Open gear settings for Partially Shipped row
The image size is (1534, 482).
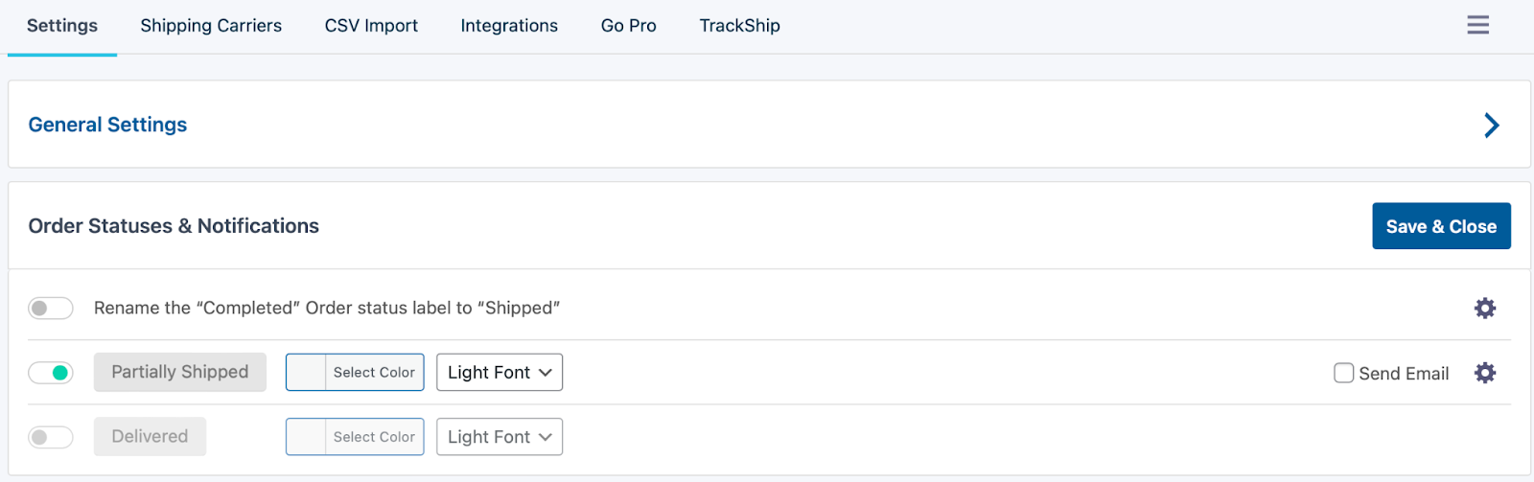pyautogui.click(x=1484, y=373)
